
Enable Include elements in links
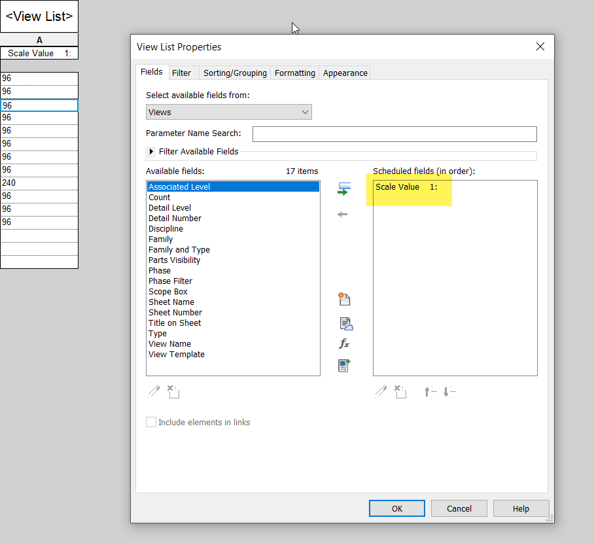click(151, 422)
